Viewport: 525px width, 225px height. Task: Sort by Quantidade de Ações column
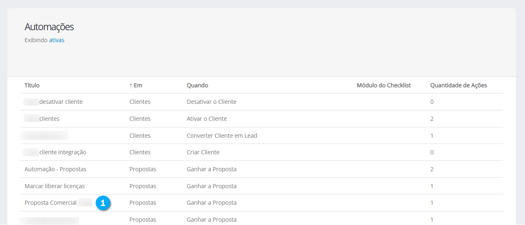(458, 85)
